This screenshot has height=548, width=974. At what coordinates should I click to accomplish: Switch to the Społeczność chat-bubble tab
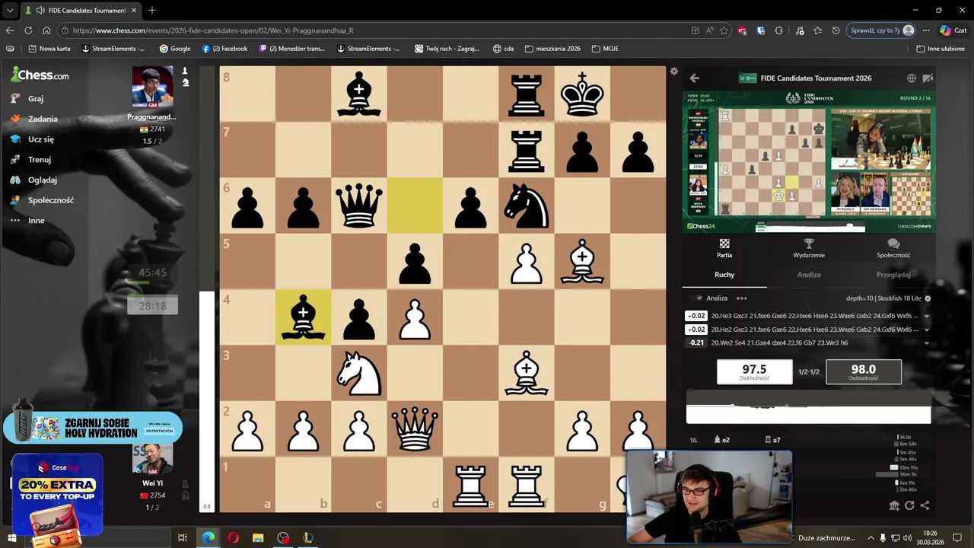point(893,248)
